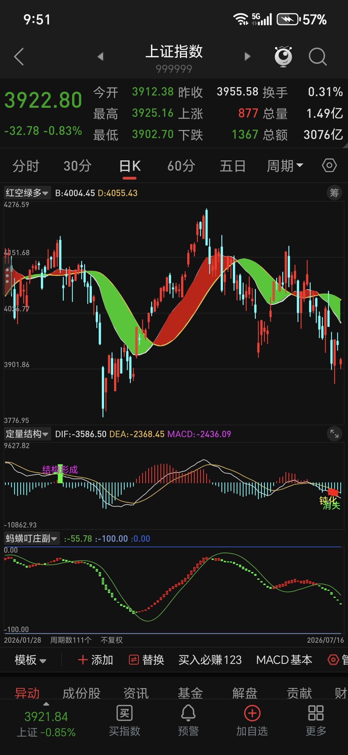
Task: Tap the 不复权 adjustment label
Action: pos(111,640)
